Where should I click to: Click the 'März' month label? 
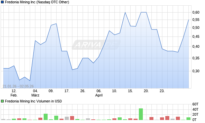(35, 95)
